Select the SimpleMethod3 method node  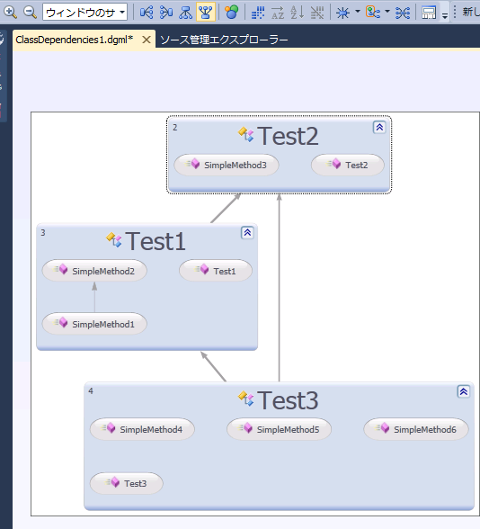point(227,165)
